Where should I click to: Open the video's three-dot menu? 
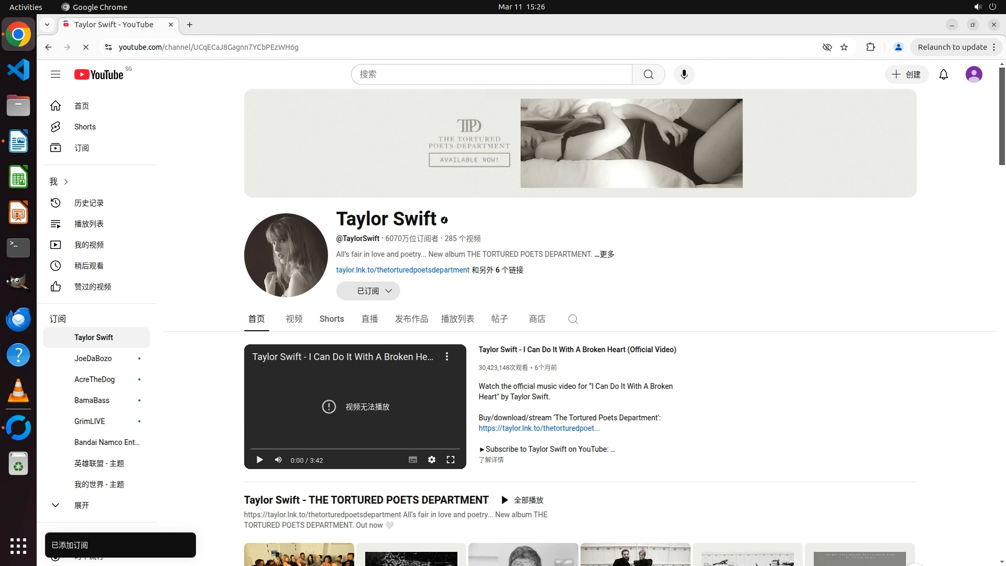[446, 356]
